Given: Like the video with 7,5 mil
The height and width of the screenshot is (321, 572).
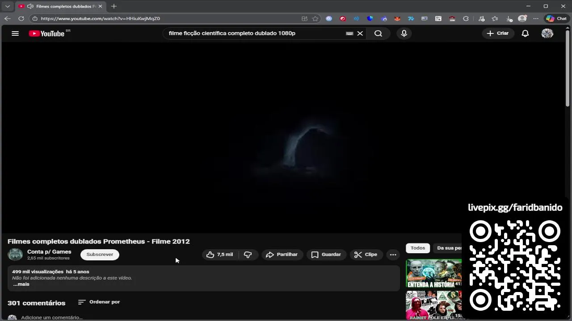Looking at the screenshot, I should pyautogui.click(x=220, y=255).
